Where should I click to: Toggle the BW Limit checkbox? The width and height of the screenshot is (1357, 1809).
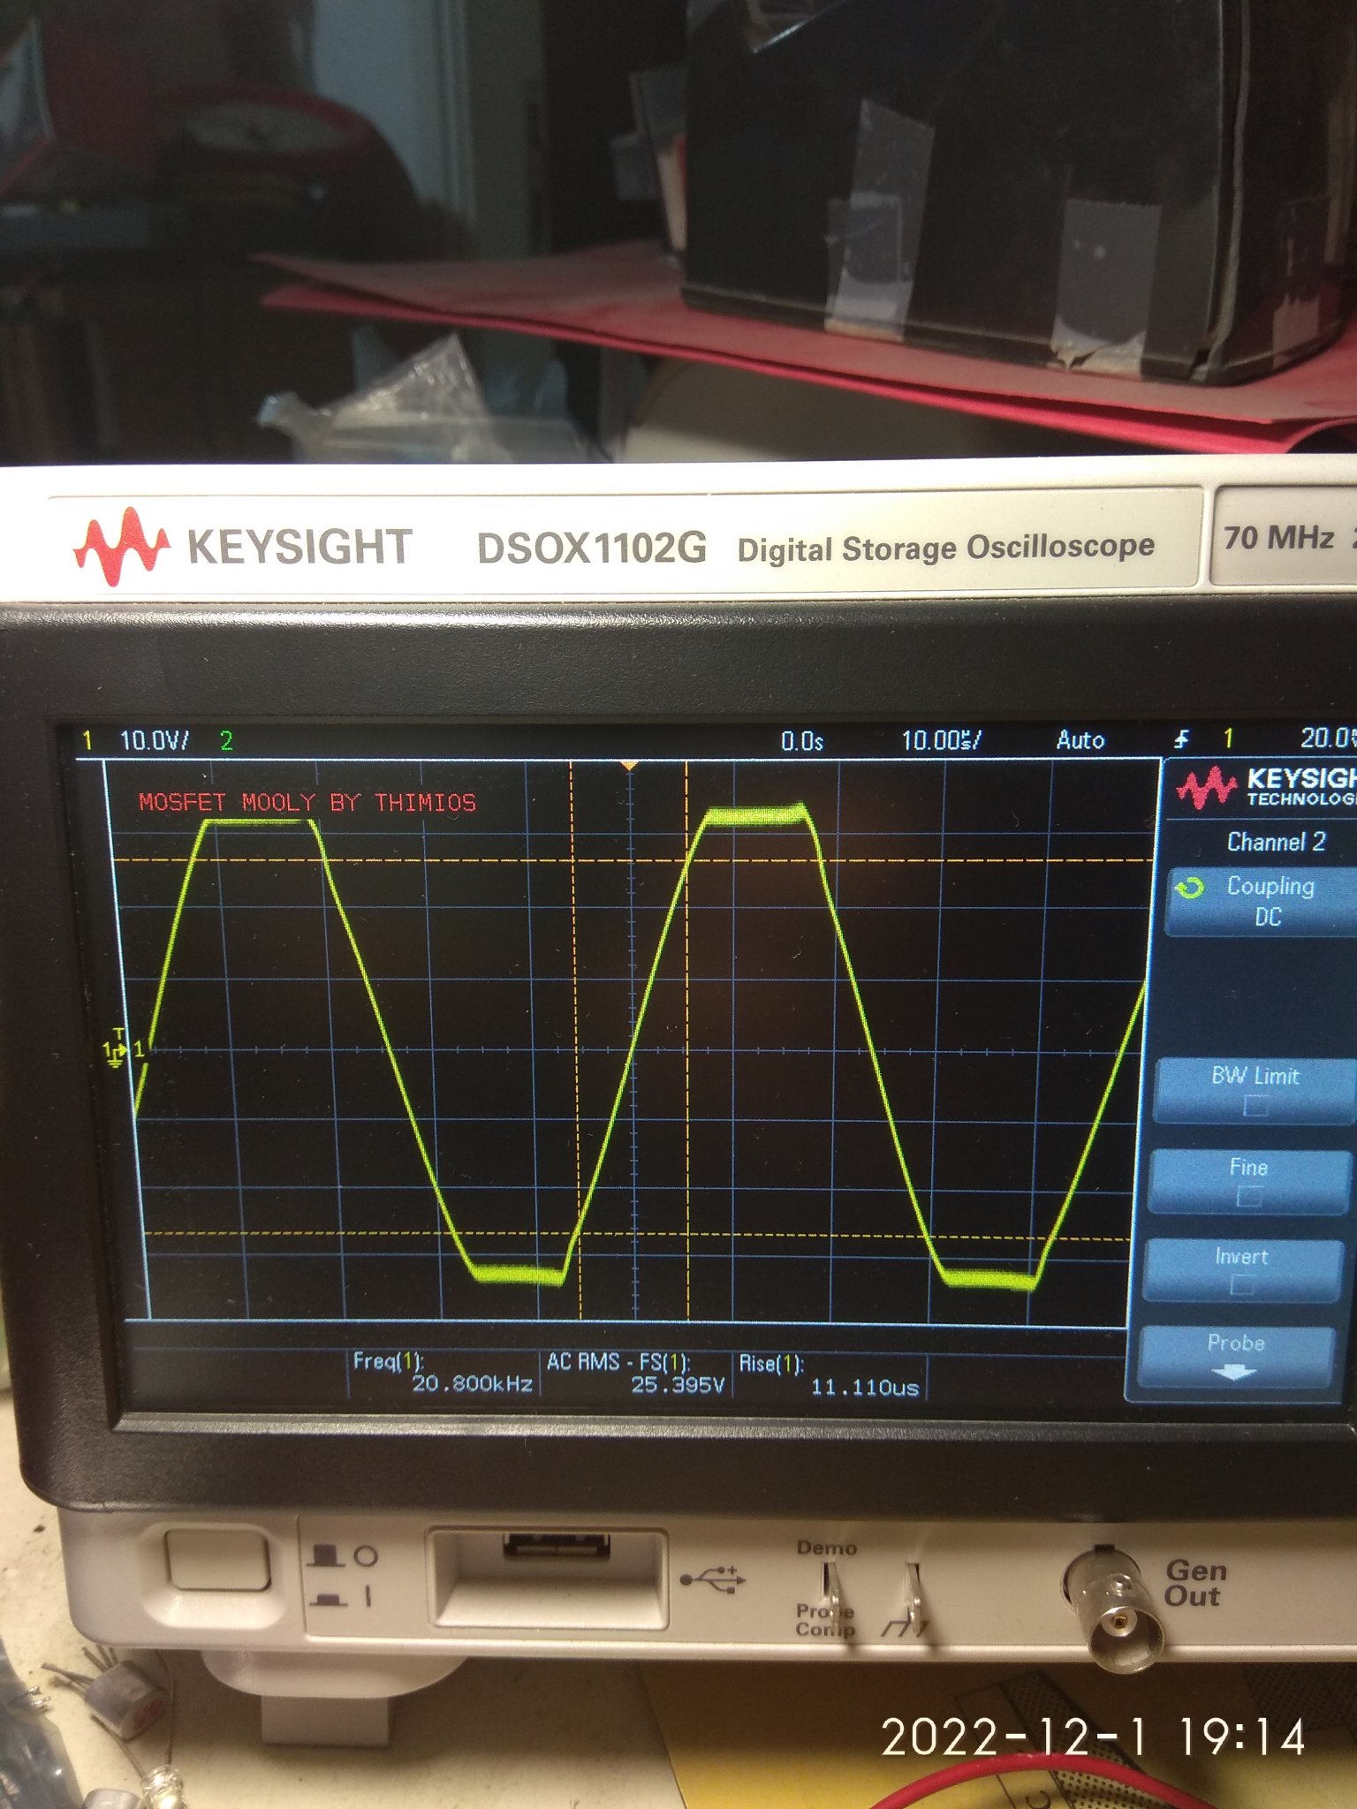click(1255, 1105)
